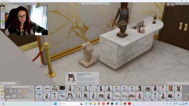Click the catalog search field

8,83
